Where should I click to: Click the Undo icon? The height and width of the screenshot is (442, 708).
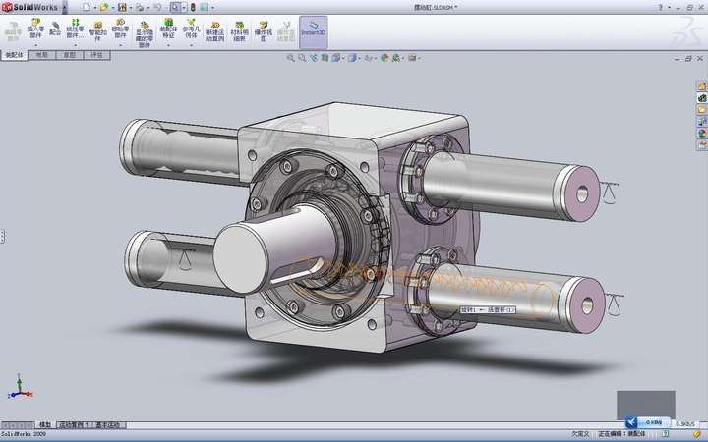[x=157, y=7]
